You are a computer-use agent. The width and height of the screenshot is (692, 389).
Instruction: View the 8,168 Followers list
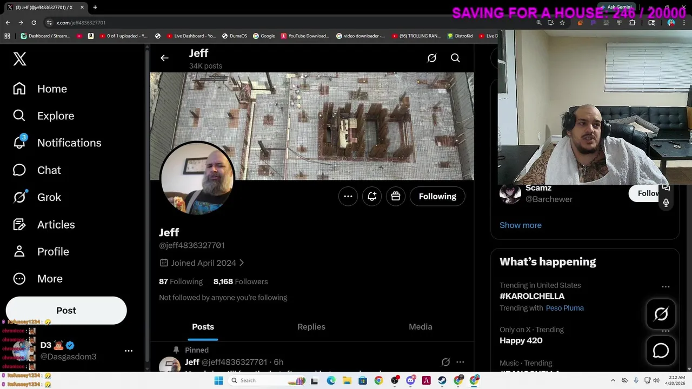tap(241, 281)
